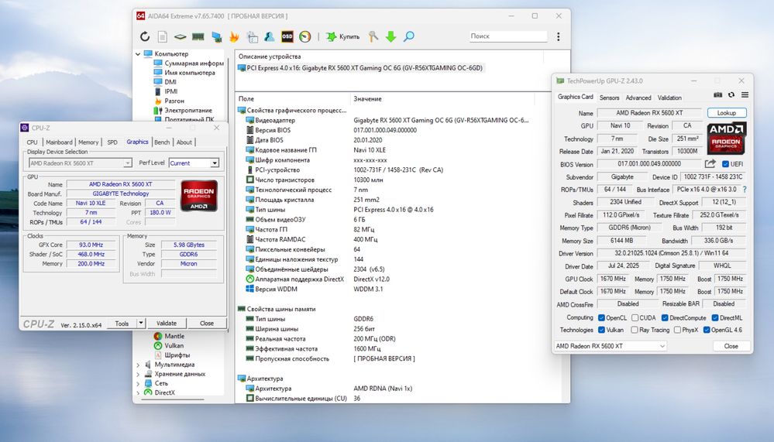Click the AIDA64 refresh toolbar icon
Image resolution: width=774 pixels, height=442 pixels.
tap(145, 36)
